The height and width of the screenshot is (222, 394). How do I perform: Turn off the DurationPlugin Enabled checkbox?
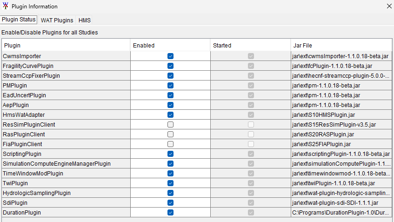[x=170, y=213]
